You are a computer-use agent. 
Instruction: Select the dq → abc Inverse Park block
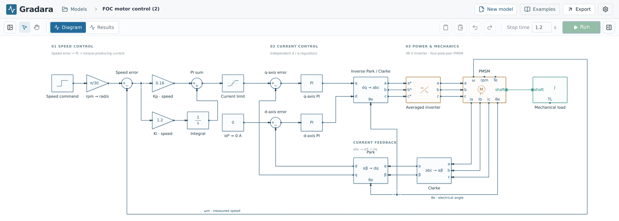click(x=371, y=90)
